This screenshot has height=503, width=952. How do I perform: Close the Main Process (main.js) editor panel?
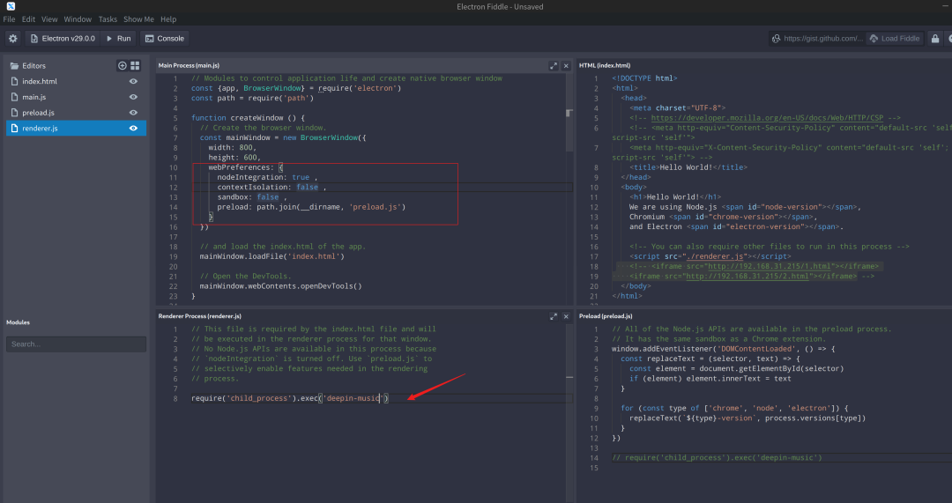point(566,65)
